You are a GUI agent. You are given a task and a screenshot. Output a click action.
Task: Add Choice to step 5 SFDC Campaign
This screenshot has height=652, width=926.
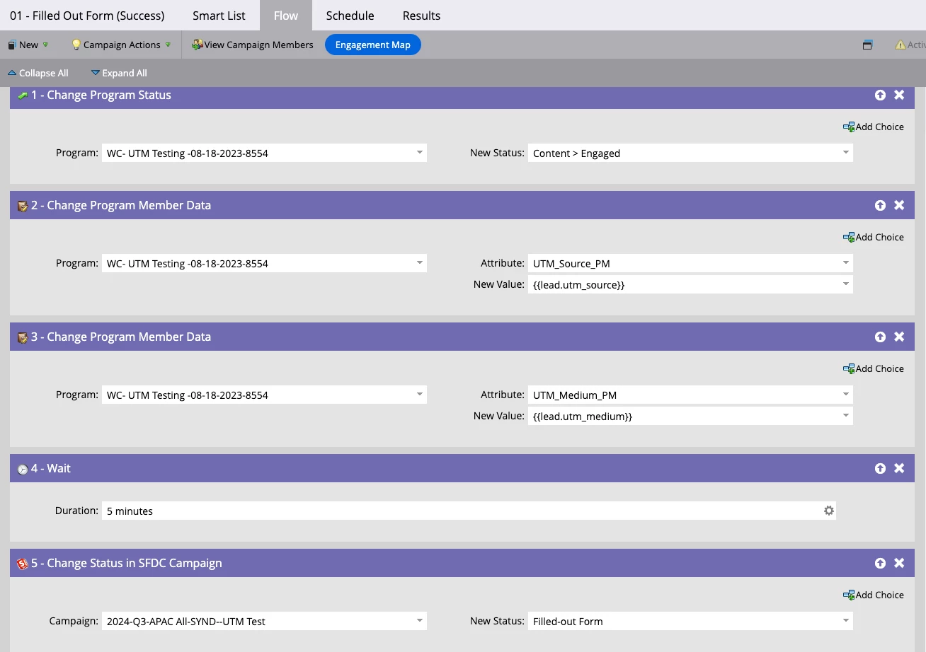[x=873, y=595]
